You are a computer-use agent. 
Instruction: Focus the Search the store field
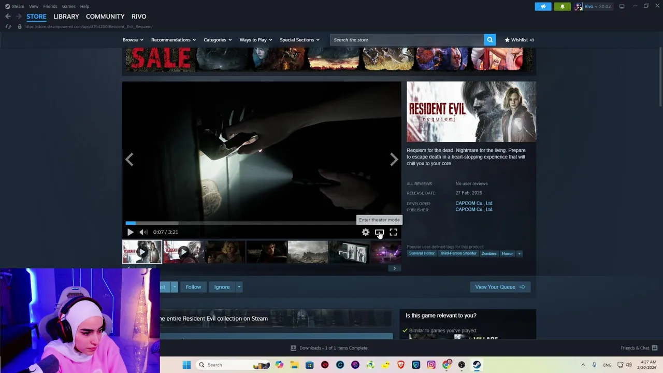[407, 40]
